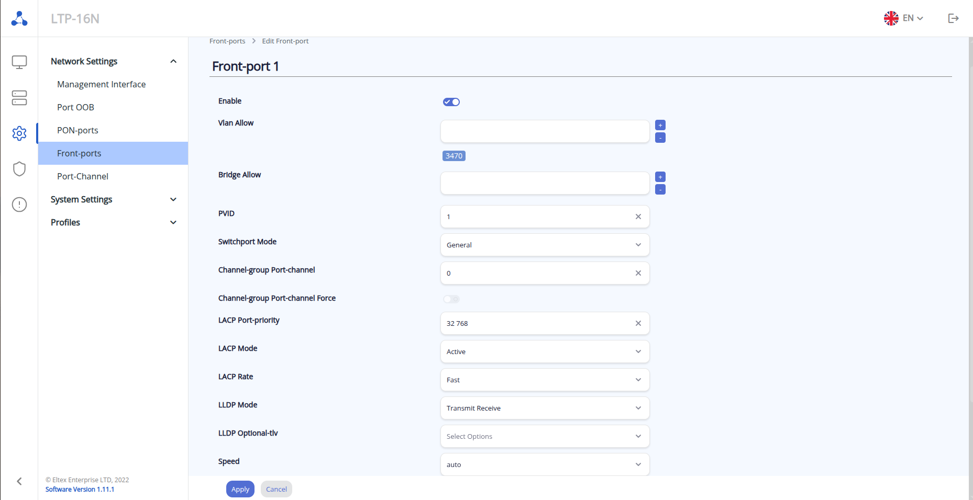Open the LACP Rate dropdown
The image size is (973, 500).
point(545,380)
